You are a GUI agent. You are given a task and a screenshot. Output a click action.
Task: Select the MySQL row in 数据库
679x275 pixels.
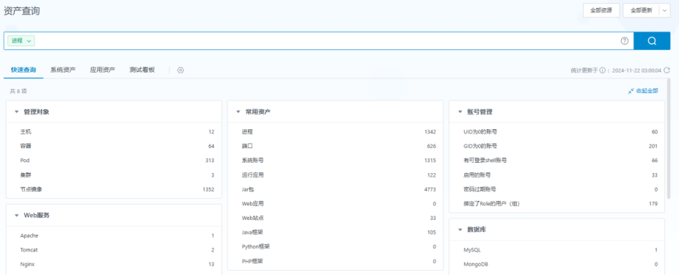557,250
